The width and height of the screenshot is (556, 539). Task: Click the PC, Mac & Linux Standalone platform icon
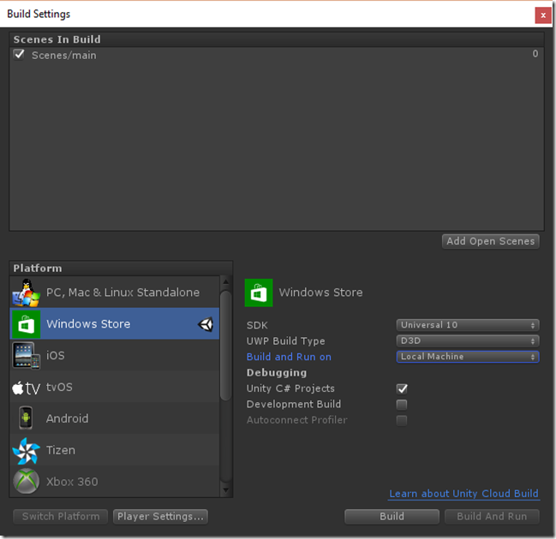coord(27,293)
